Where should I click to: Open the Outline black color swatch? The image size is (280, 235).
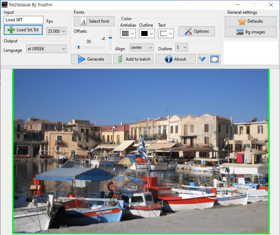(147, 33)
